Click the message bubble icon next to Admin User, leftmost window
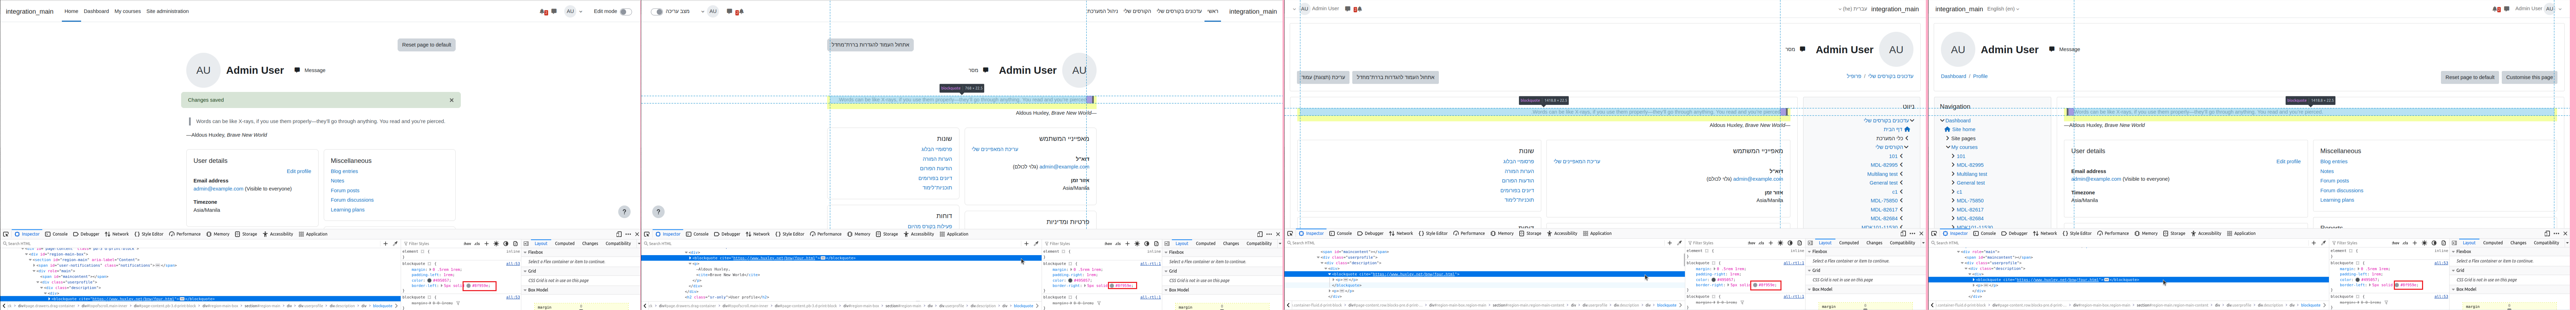 click(x=297, y=71)
